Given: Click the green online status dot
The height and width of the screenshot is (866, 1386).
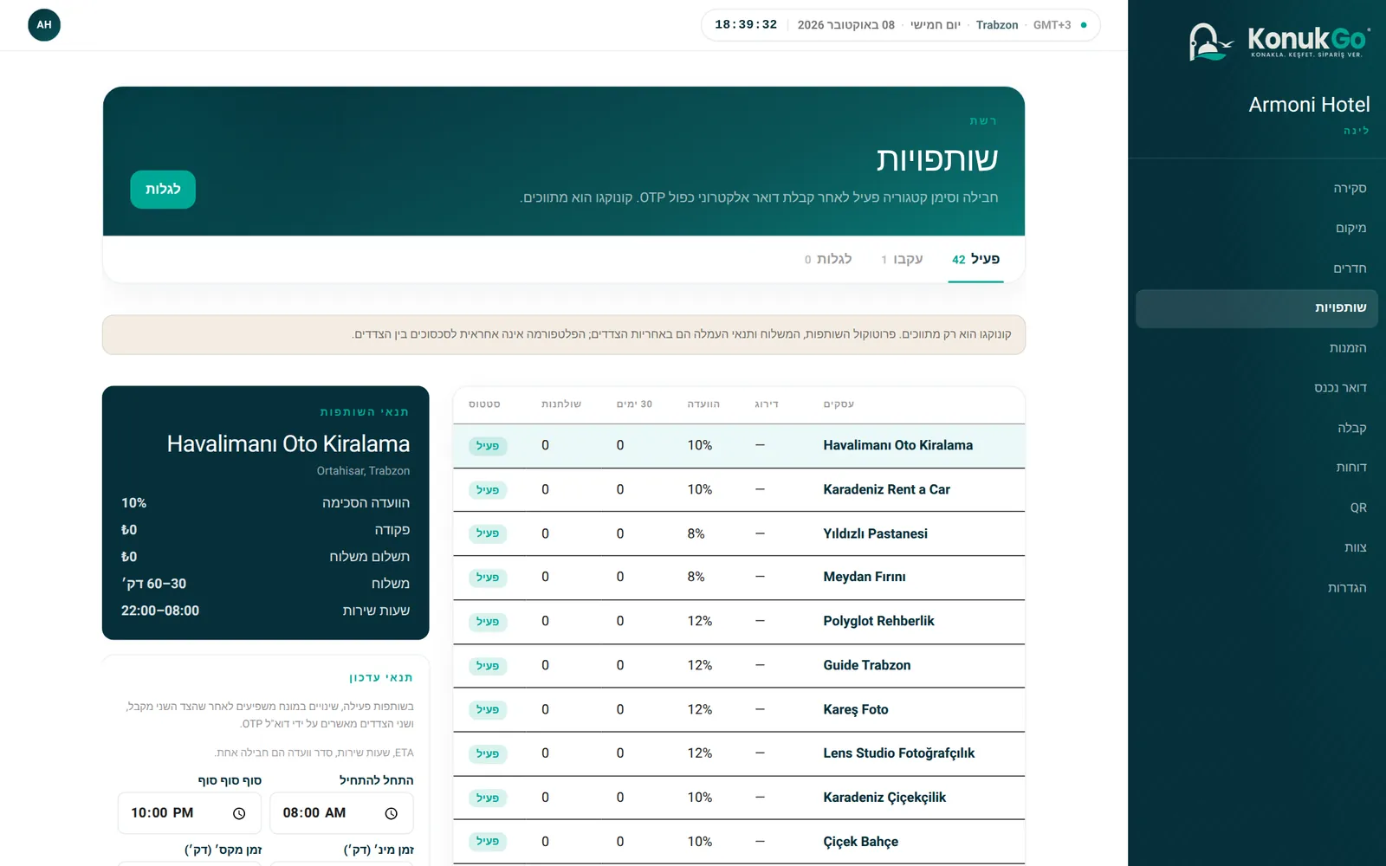Looking at the screenshot, I should coord(1084,25).
